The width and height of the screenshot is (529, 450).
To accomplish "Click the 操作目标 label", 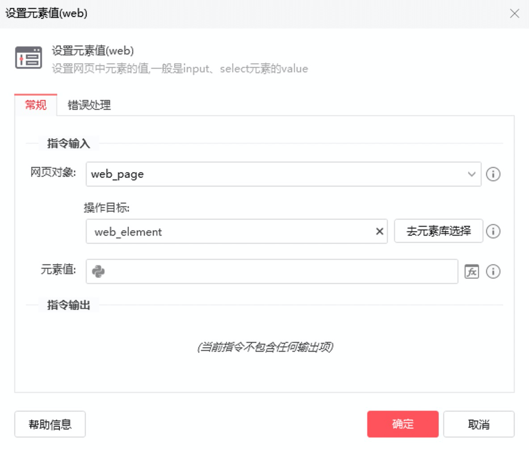I will [107, 208].
